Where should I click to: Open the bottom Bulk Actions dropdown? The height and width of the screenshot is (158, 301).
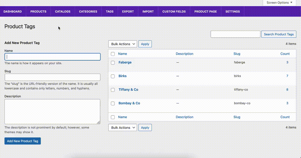point(123,128)
